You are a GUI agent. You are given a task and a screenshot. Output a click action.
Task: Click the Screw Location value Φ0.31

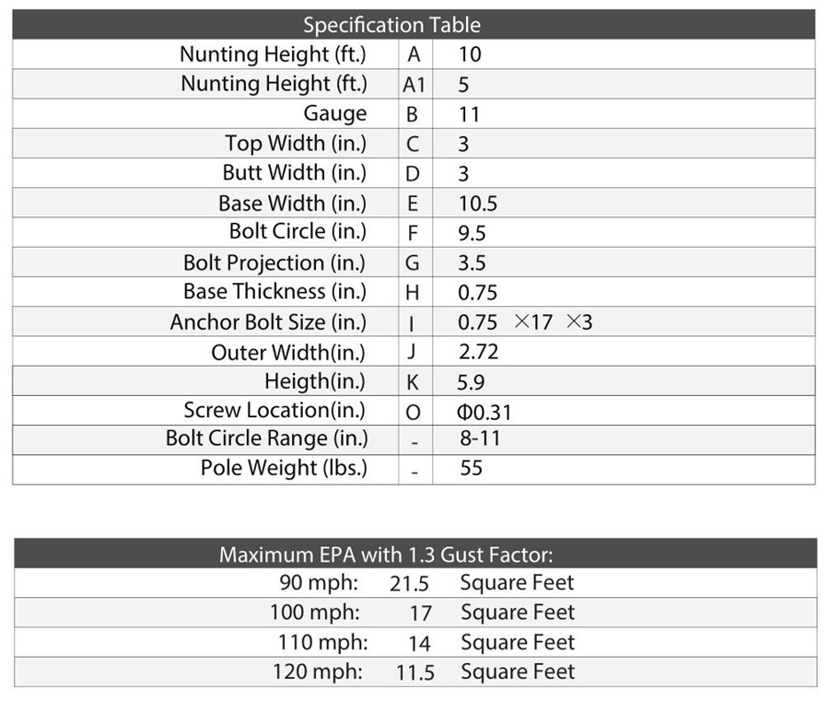pos(485,412)
